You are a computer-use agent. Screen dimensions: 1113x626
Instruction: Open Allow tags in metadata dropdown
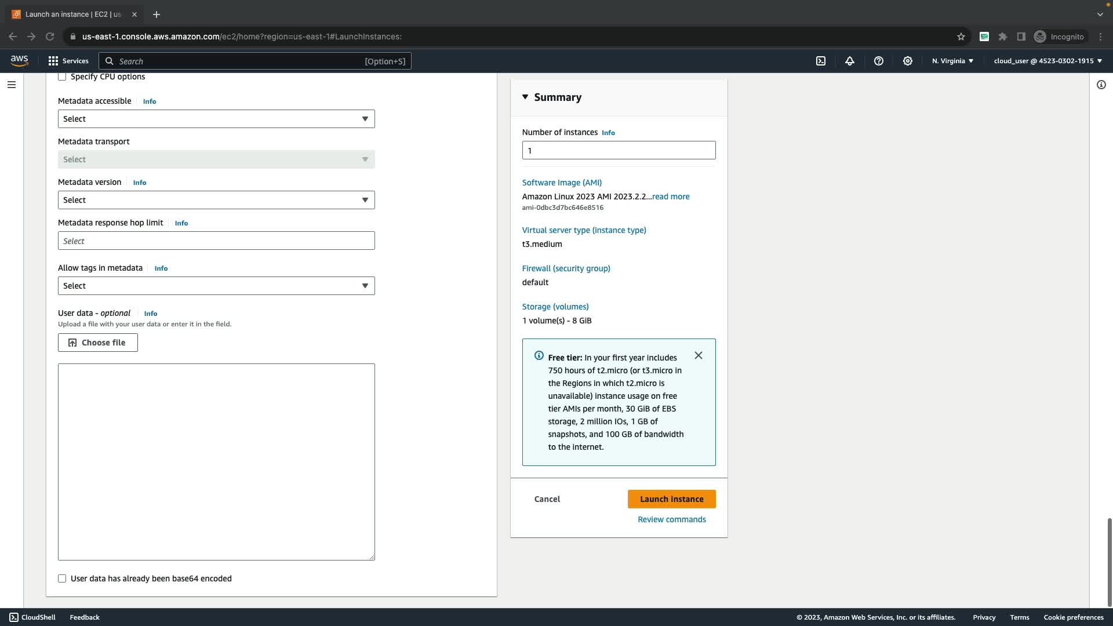click(x=216, y=286)
